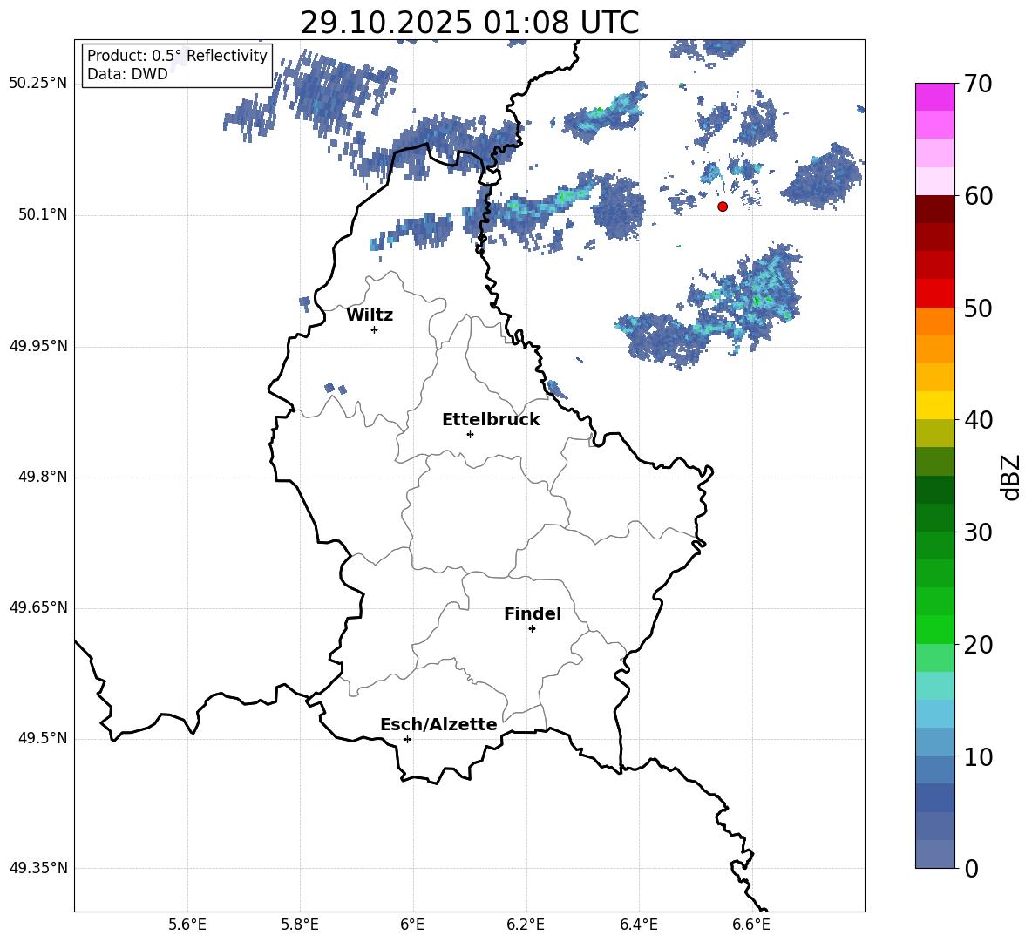The width and height of the screenshot is (1032, 942).
Task: Click the 50.25°N latitude label
Action: pyautogui.click(x=38, y=84)
